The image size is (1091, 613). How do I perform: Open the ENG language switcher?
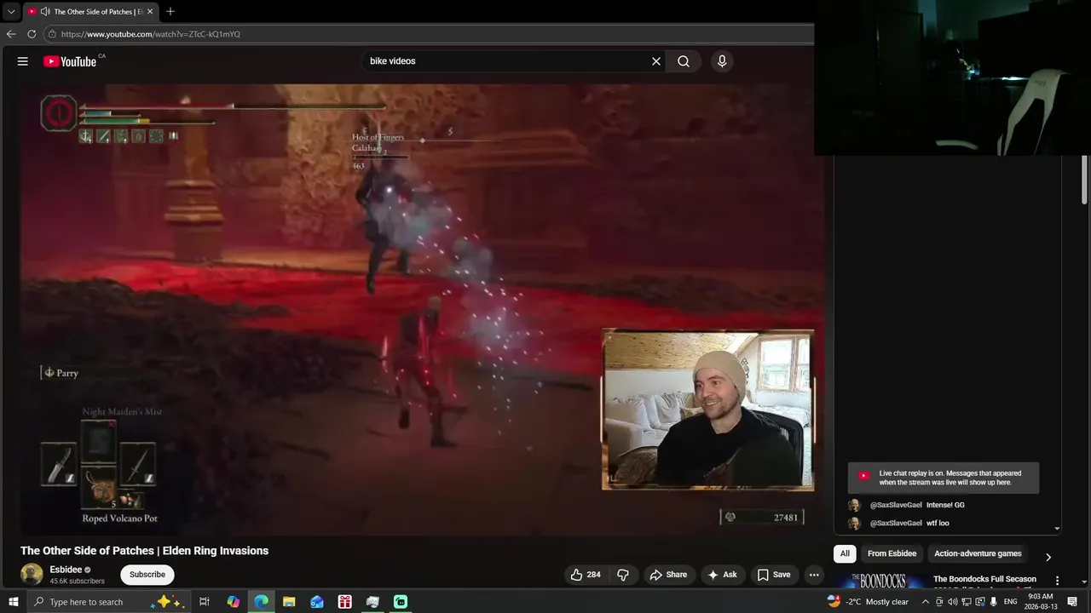click(x=1010, y=602)
